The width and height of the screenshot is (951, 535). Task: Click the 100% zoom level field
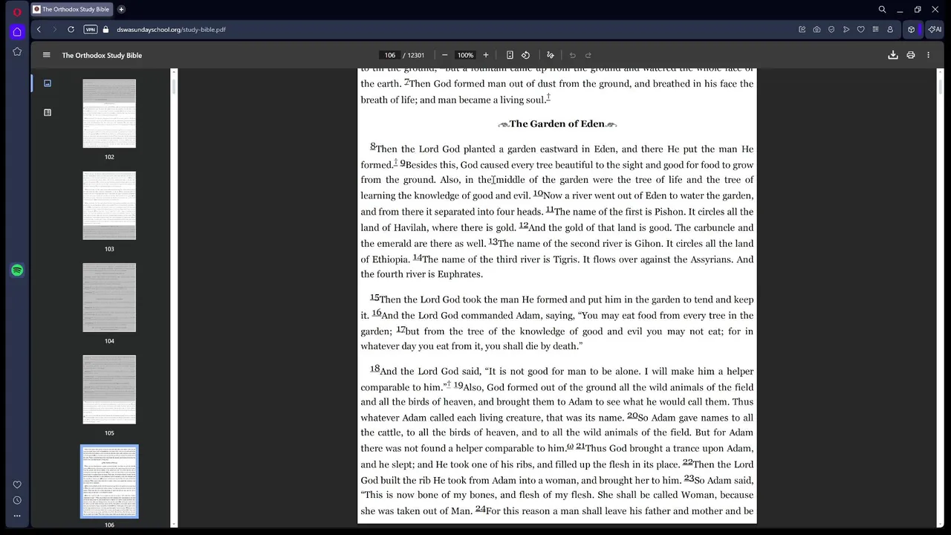[465, 55]
